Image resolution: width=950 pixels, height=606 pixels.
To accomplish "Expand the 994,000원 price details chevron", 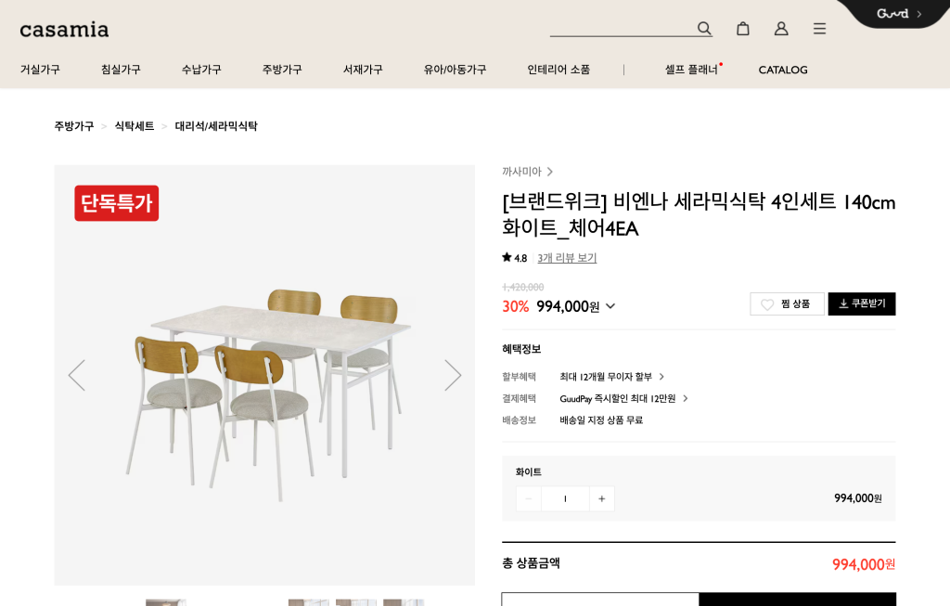I will [610, 306].
